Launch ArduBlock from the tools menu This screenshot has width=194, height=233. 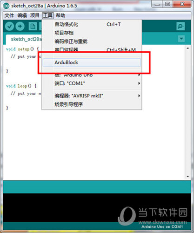tap(92, 62)
